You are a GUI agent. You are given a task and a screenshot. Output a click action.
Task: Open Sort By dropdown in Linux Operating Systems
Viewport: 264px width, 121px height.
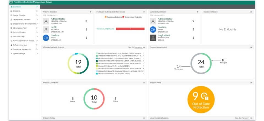(246, 118)
